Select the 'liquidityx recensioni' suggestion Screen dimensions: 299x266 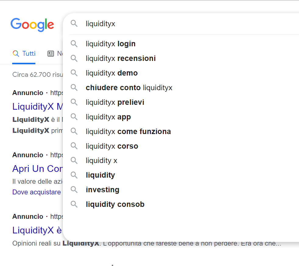pyautogui.click(x=121, y=59)
